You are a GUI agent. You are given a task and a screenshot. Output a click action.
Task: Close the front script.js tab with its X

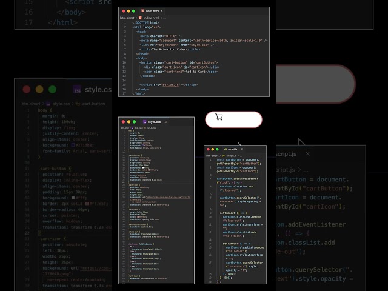(x=242, y=149)
